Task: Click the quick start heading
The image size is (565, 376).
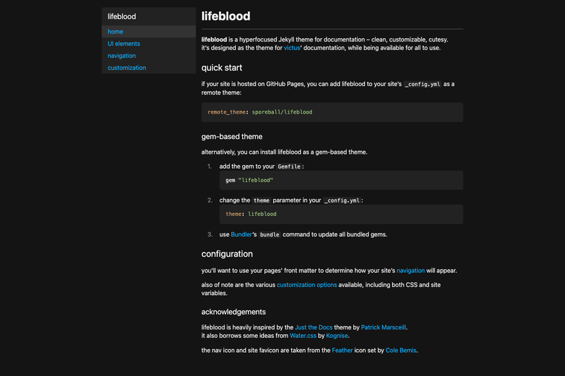Action: (222, 68)
